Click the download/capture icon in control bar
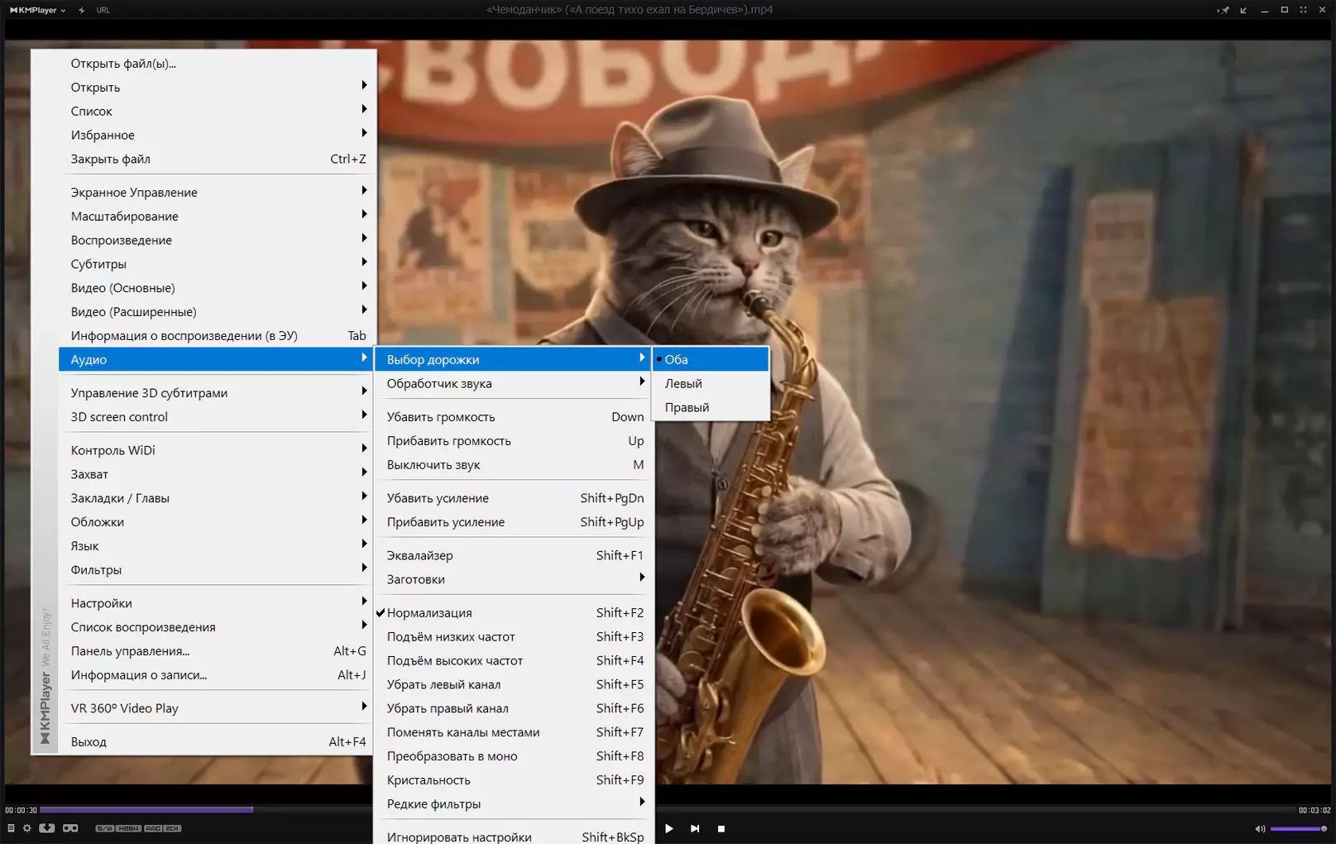This screenshot has width=1336, height=844. point(47,828)
